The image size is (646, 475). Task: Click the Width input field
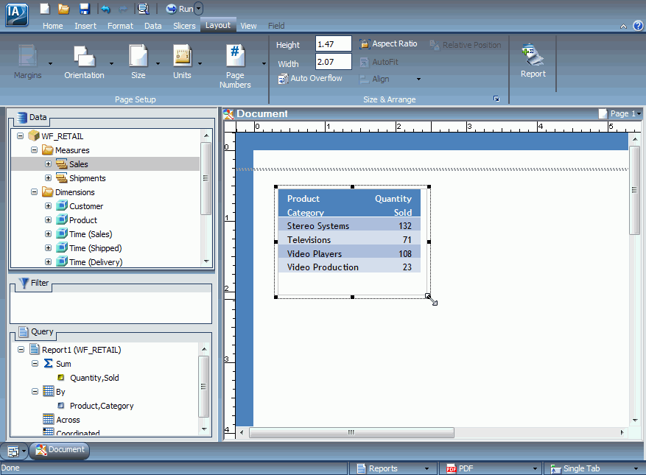(x=333, y=62)
